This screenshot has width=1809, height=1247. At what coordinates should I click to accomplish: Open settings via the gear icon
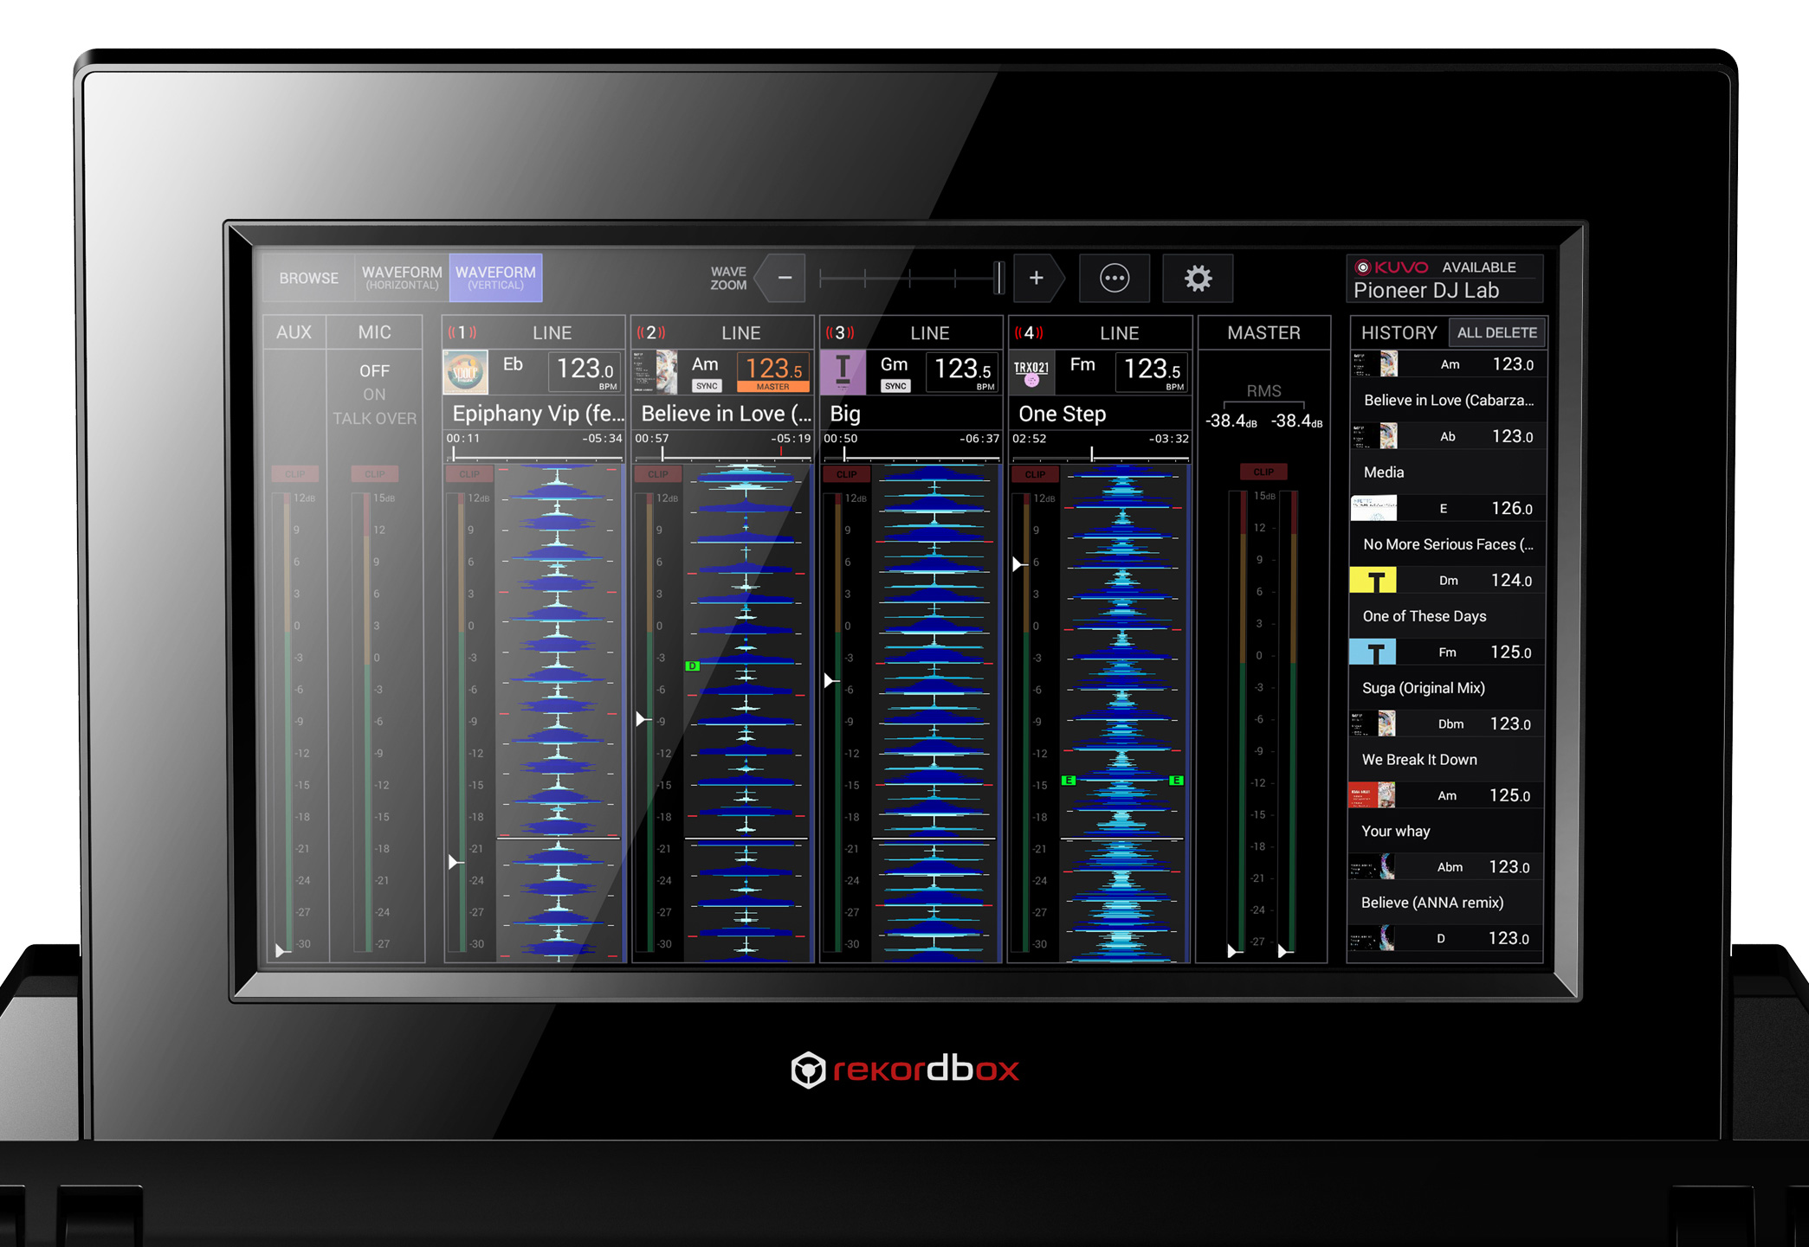pyautogui.click(x=1198, y=278)
